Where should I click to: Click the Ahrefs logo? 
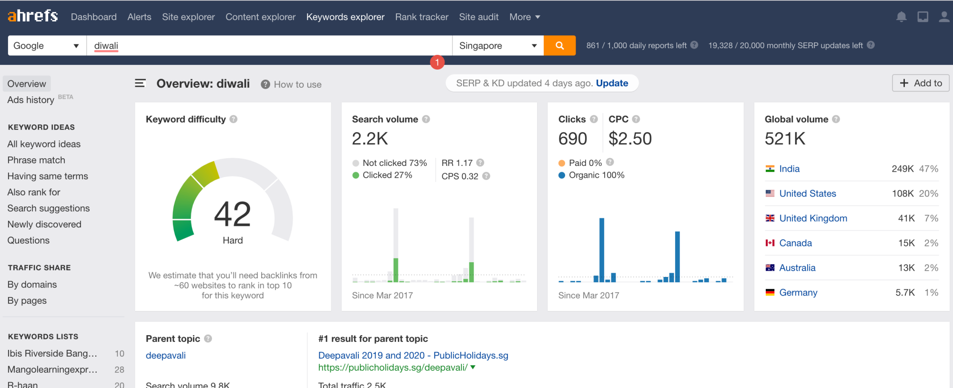(33, 16)
